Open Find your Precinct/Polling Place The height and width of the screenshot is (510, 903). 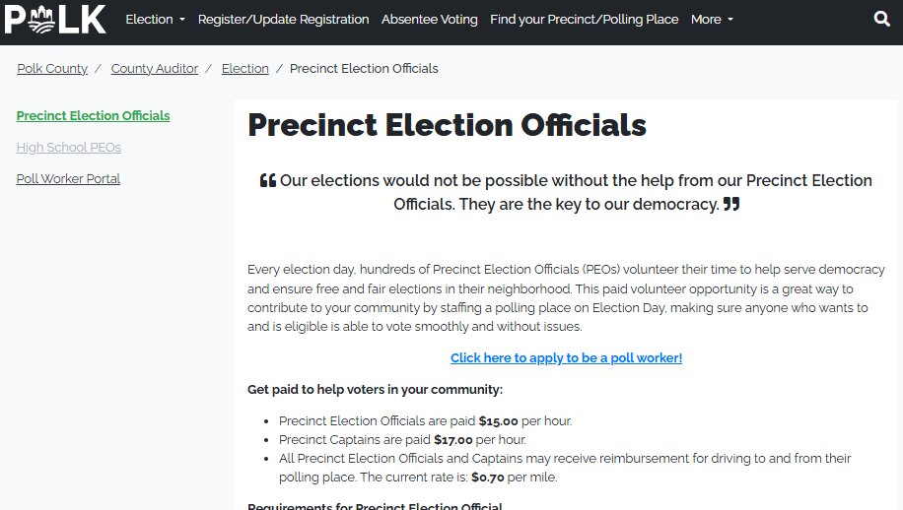click(584, 20)
